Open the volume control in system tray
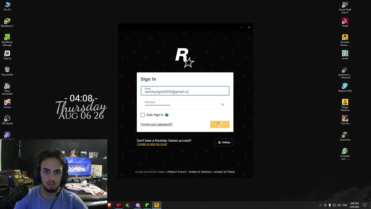The height and width of the screenshot is (209, 371). point(339,205)
